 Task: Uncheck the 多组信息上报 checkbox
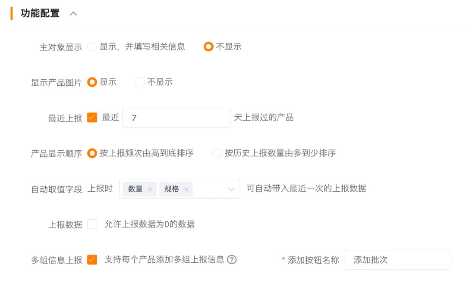[x=92, y=260]
